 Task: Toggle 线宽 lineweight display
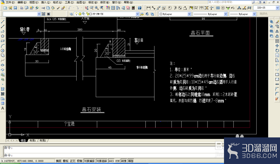tap(124, 161)
